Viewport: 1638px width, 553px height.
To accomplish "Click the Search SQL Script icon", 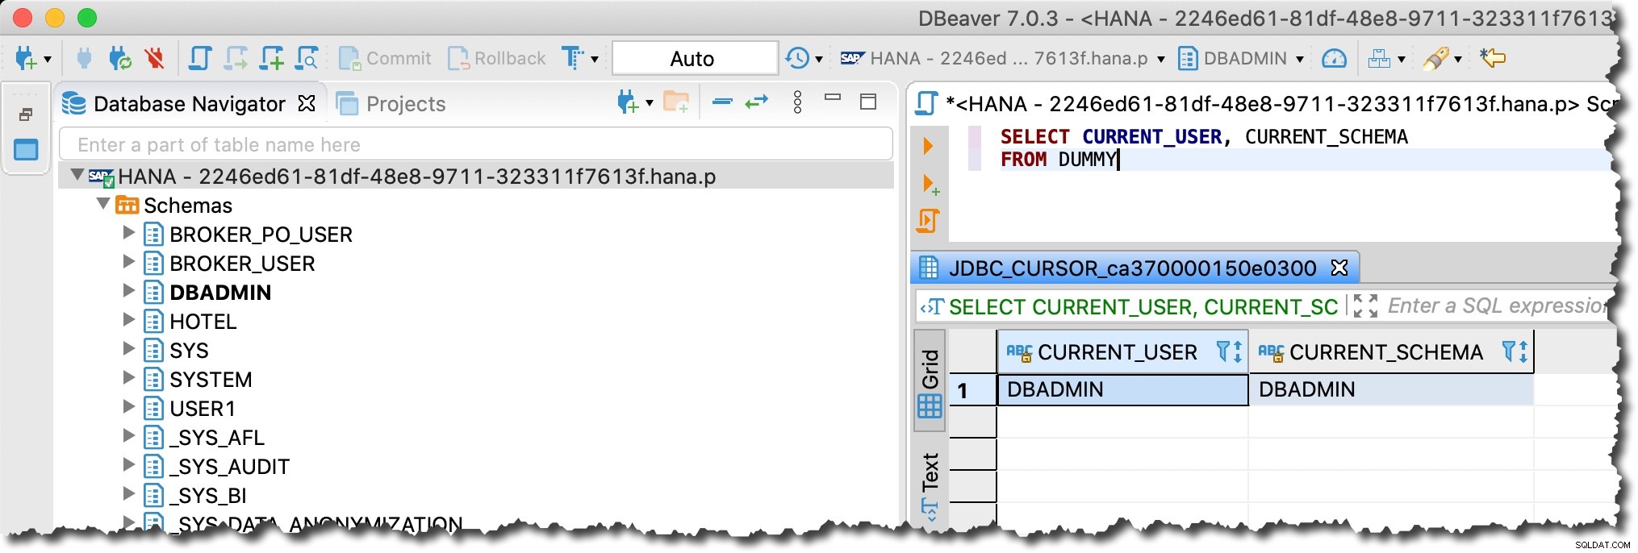I will [307, 58].
